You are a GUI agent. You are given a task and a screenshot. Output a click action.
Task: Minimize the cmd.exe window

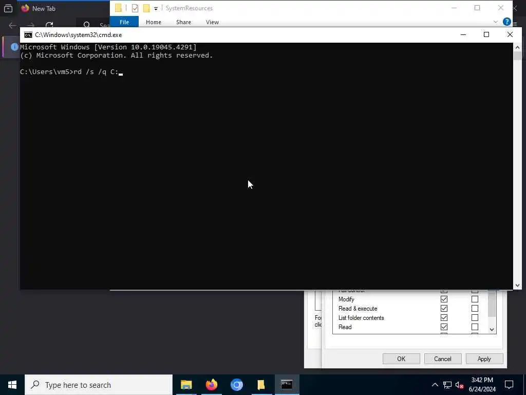click(x=463, y=34)
